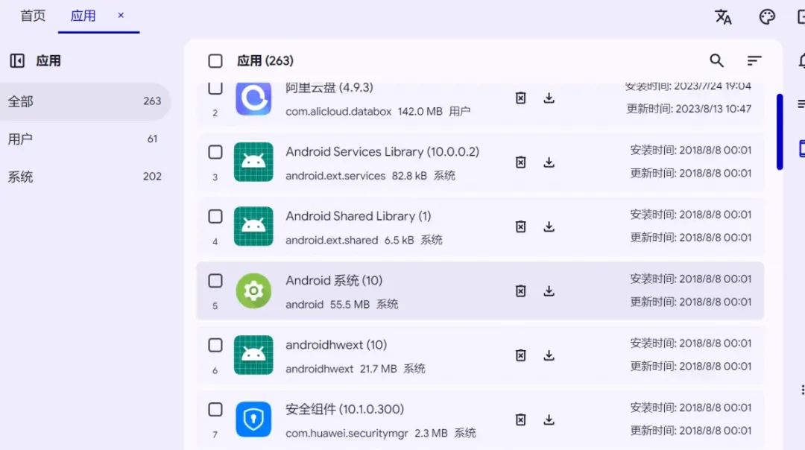Open the theme palette icon
The width and height of the screenshot is (805, 450).
pyautogui.click(x=766, y=17)
